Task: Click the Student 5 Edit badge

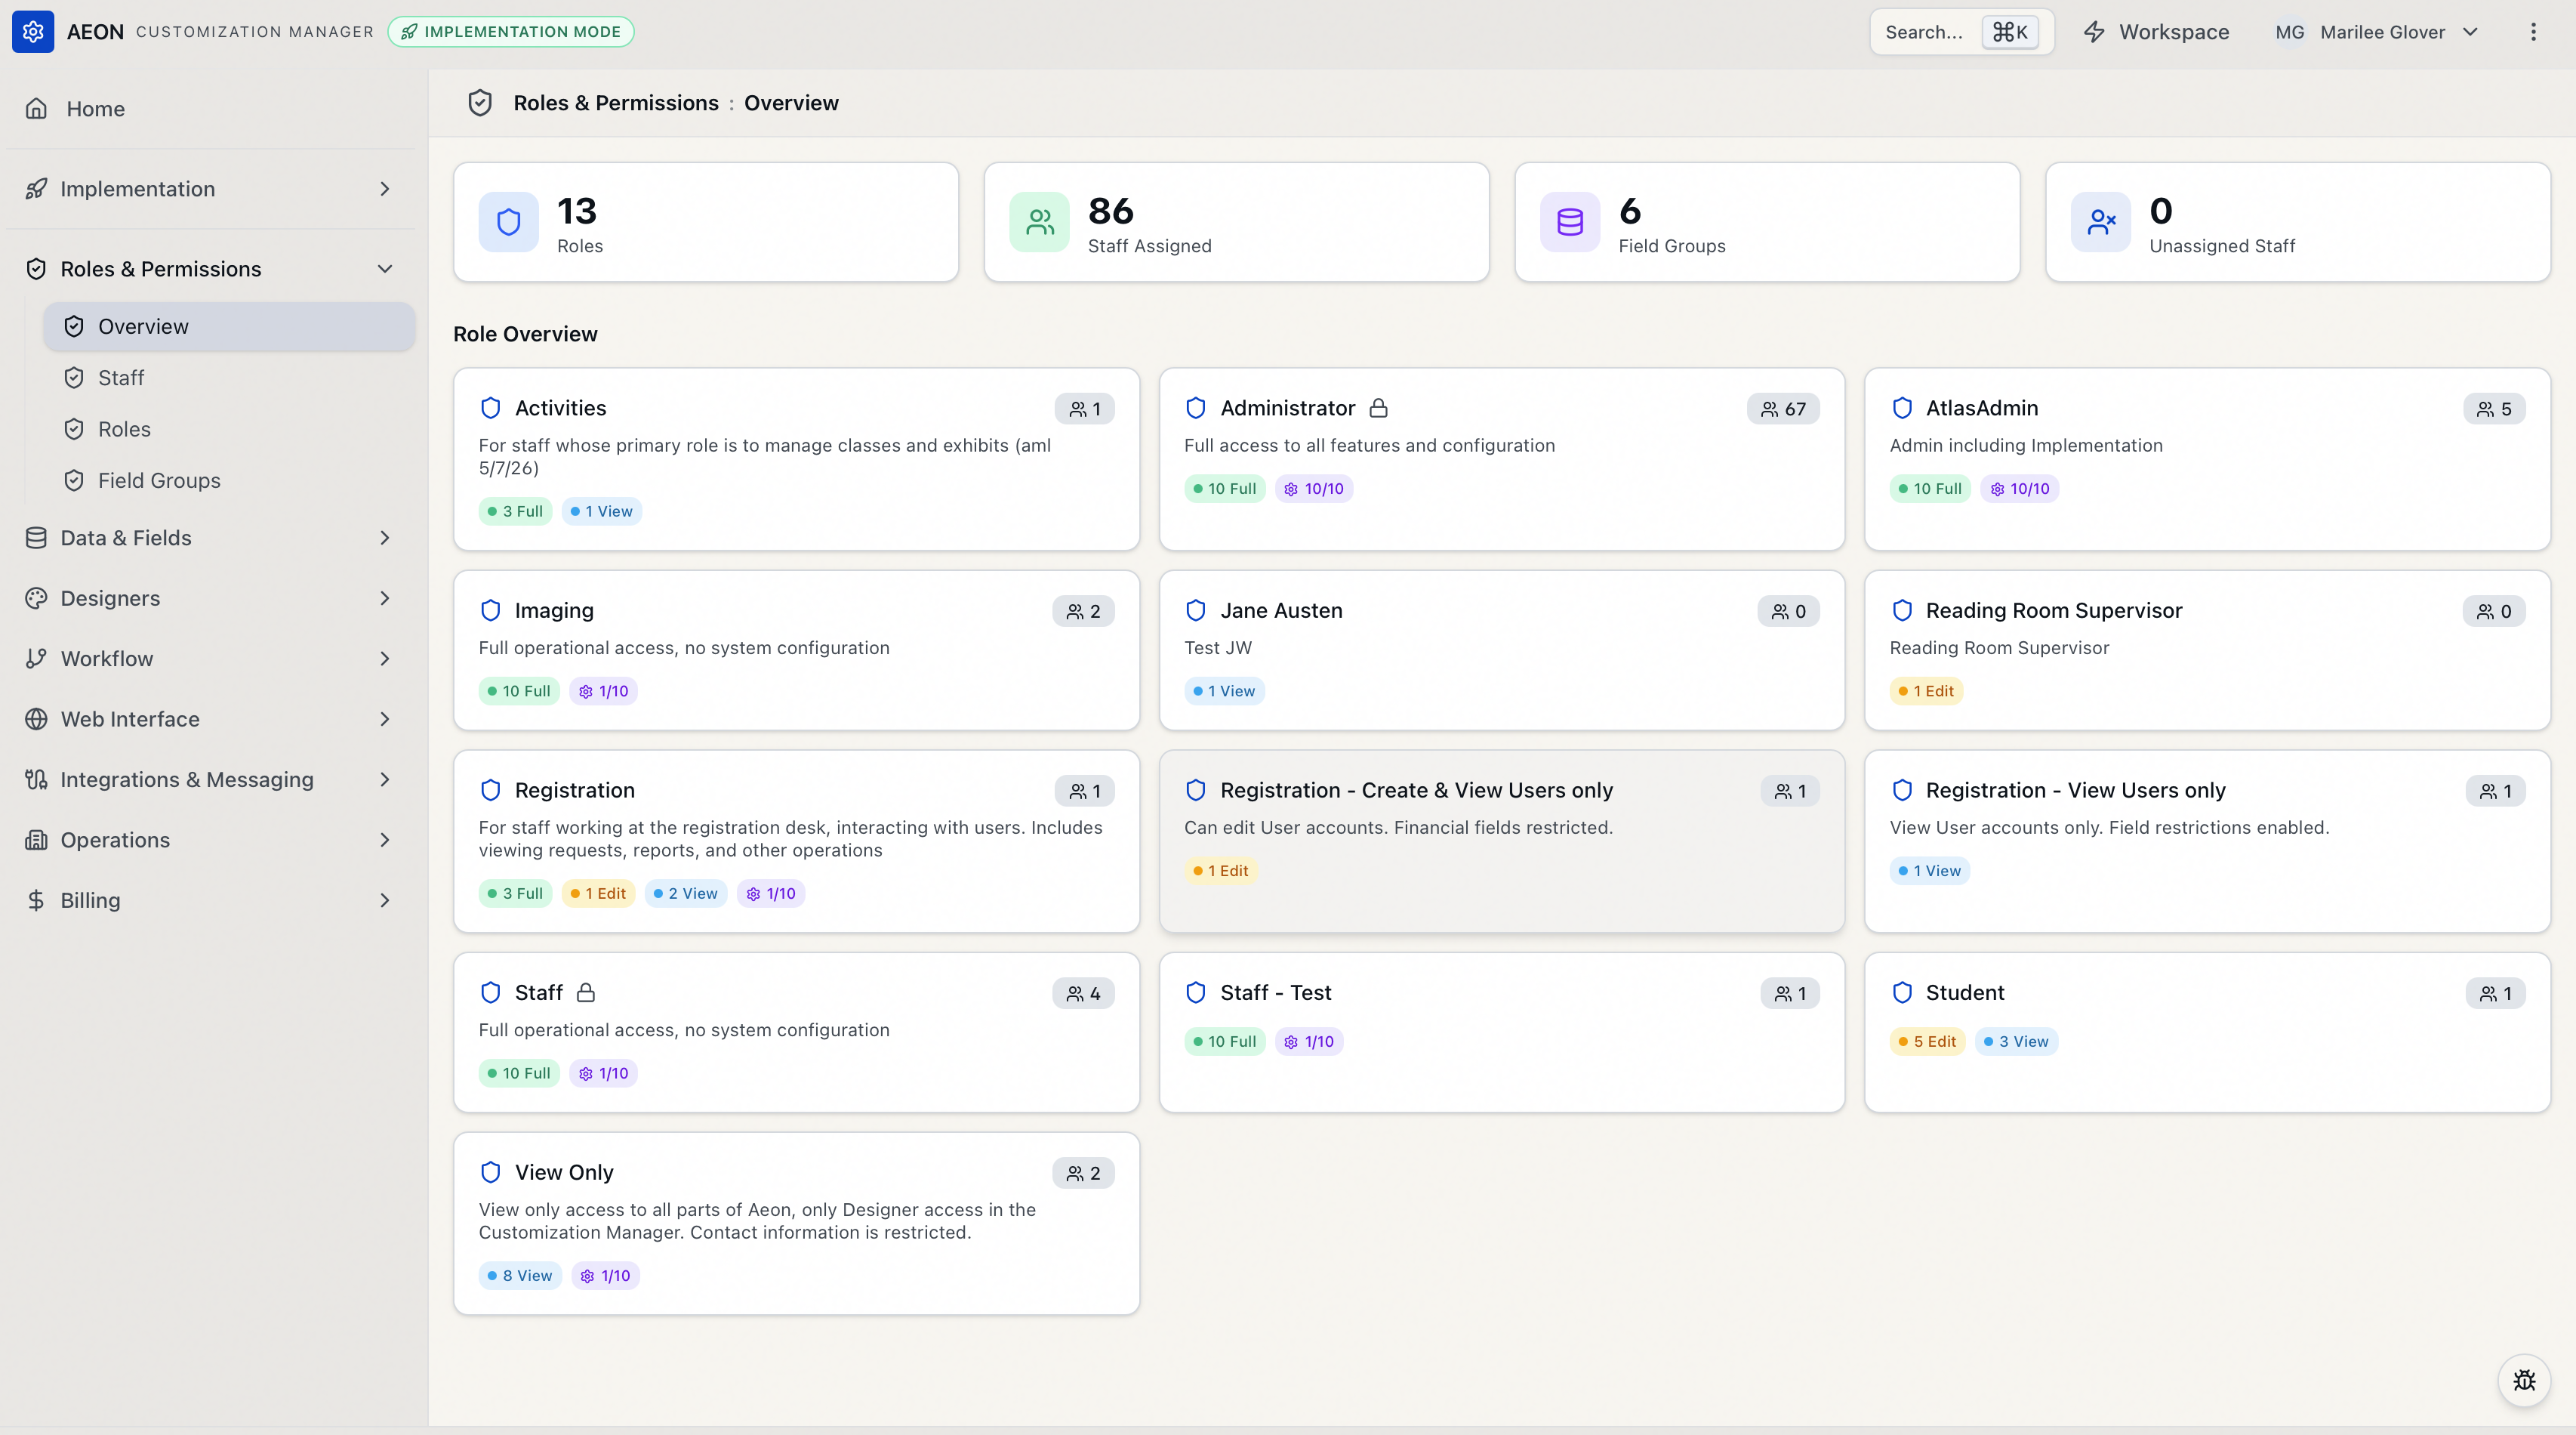Action: pos(1927,1042)
